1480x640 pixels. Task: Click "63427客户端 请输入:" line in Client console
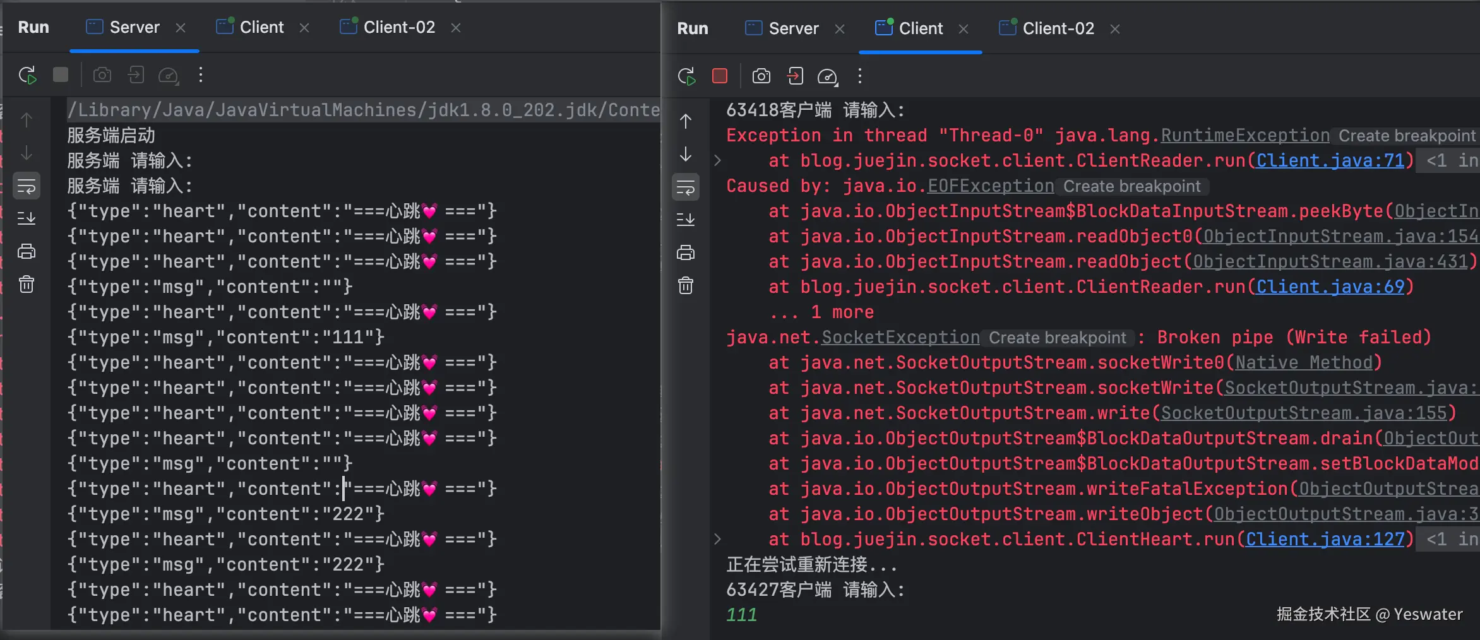pyautogui.click(x=815, y=590)
